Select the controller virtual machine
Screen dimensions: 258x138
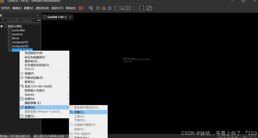(18, 30)
